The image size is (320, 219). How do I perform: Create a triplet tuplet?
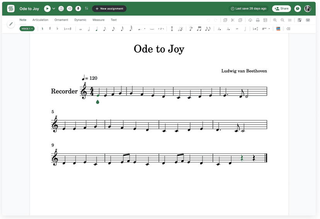[161, 29]
